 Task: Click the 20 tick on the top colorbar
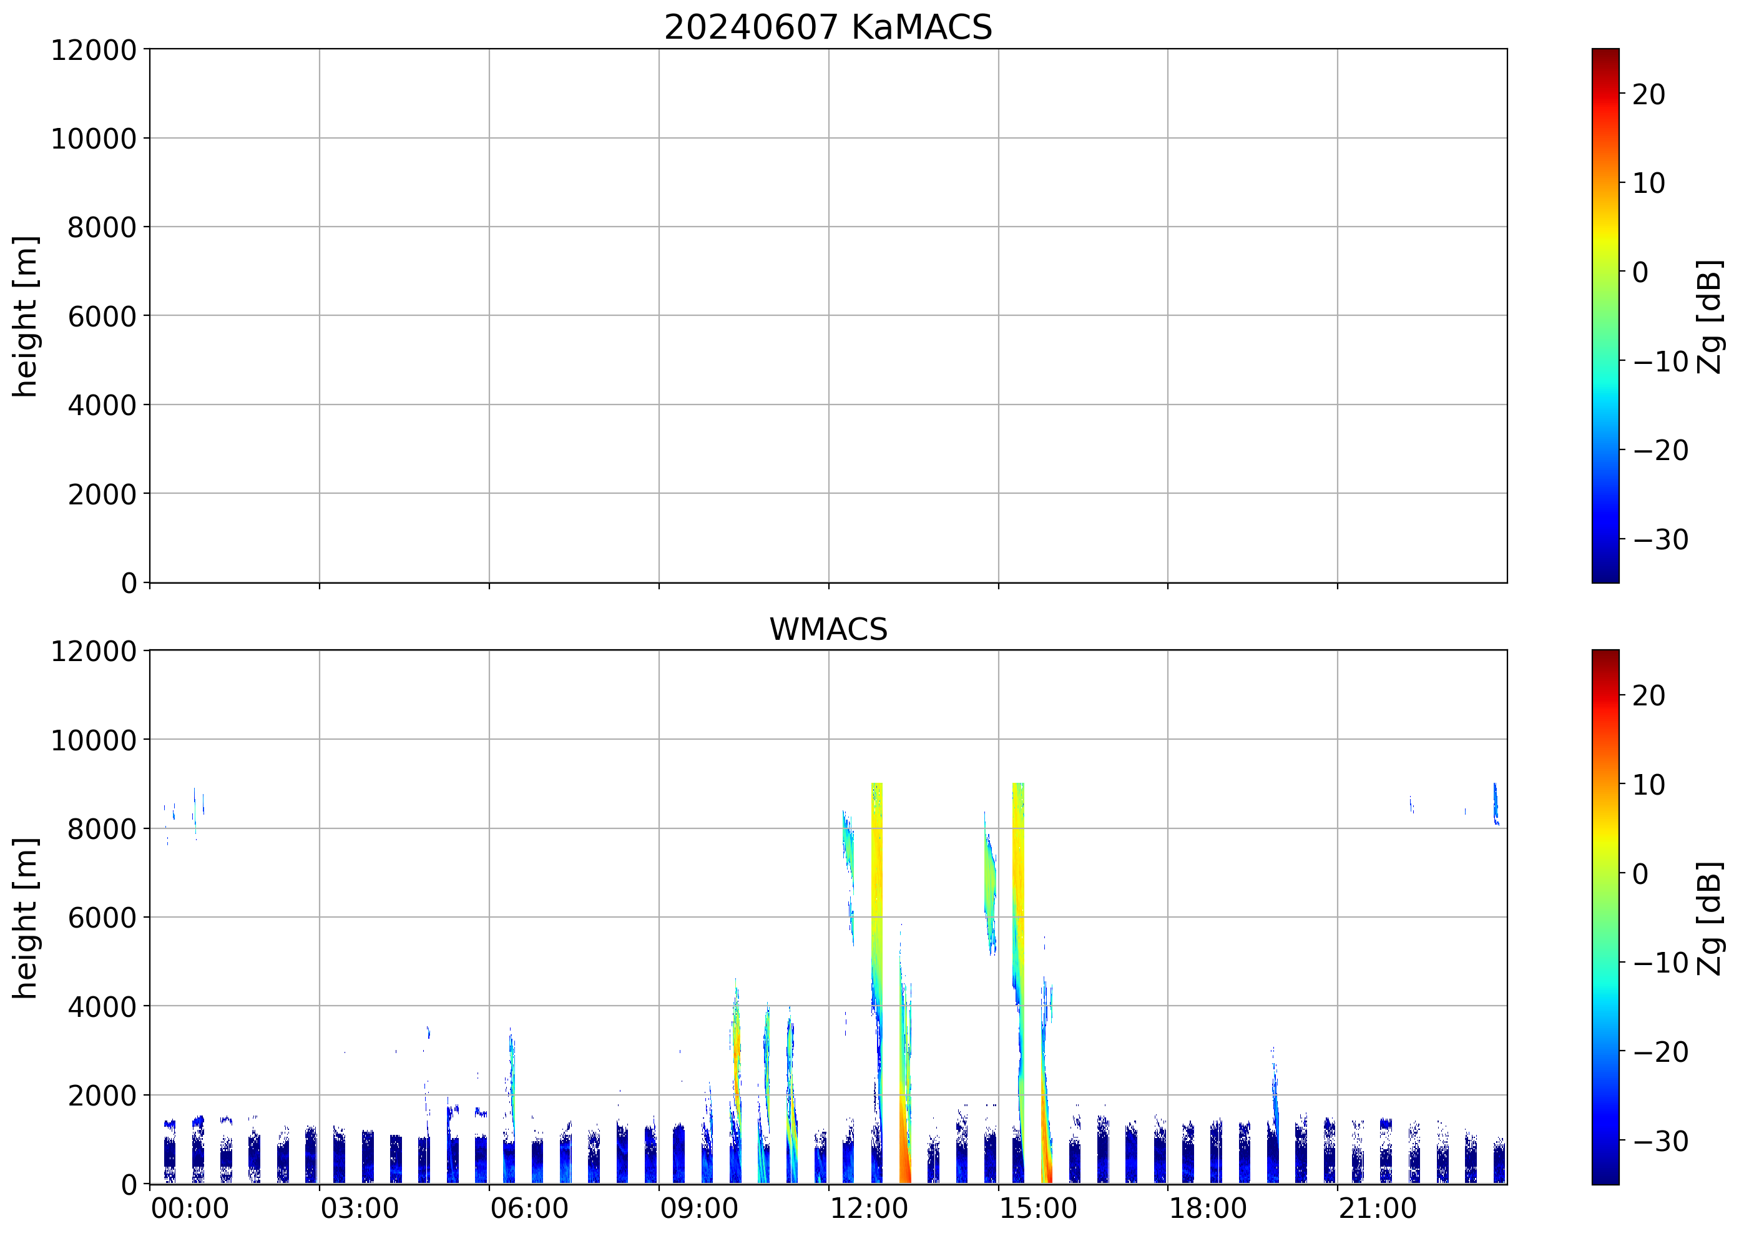[x=1648, y=94]
